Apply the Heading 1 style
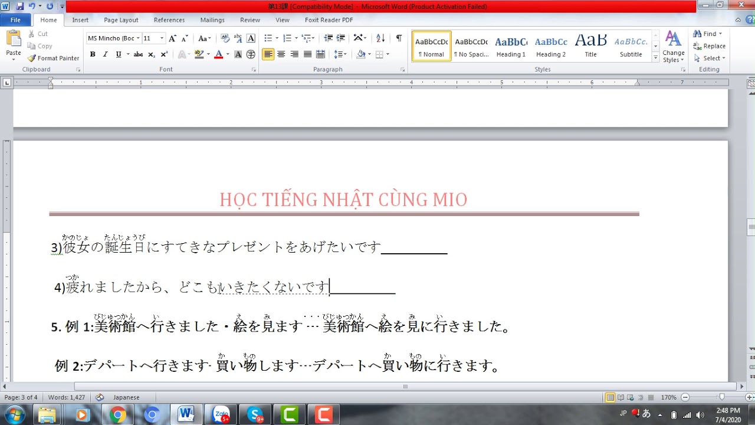The height and width of the screenshot is (425, 755). click(511, 46)
